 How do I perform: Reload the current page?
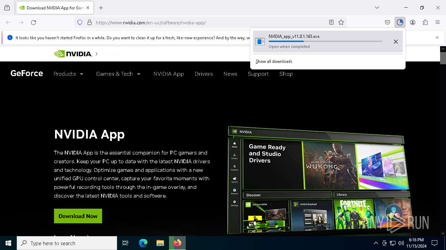coord(33,23)
